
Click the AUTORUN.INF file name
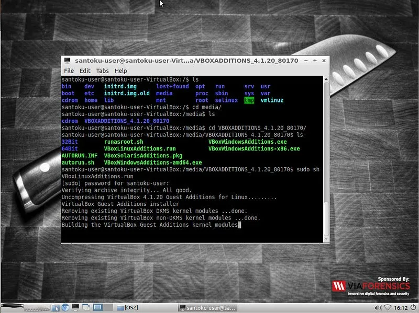pos(80,155)
